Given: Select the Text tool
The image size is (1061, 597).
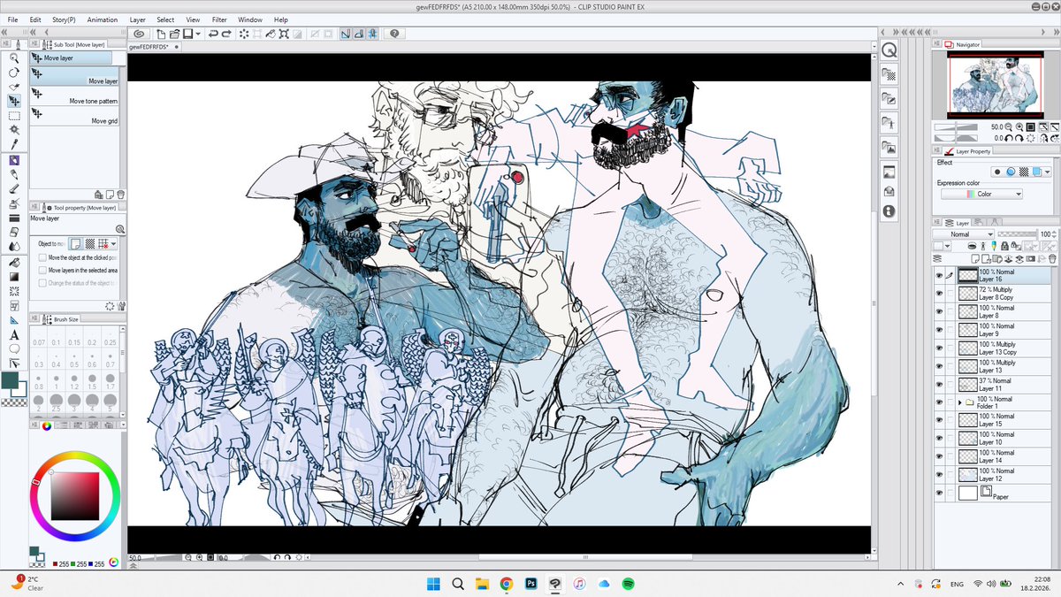Looking at the screenshot, I should [x=14, y=335].
